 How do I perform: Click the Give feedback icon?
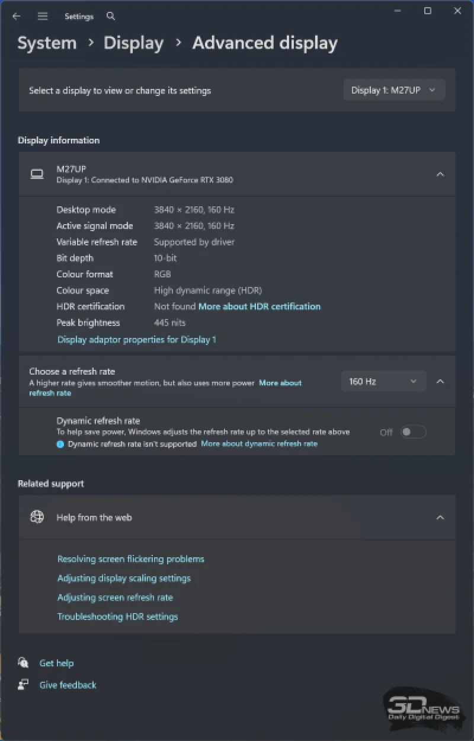point(24,685)
